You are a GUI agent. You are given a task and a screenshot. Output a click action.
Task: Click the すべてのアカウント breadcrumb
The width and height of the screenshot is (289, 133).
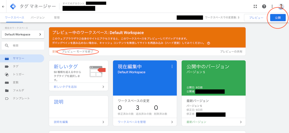click(x=73, y=3)
